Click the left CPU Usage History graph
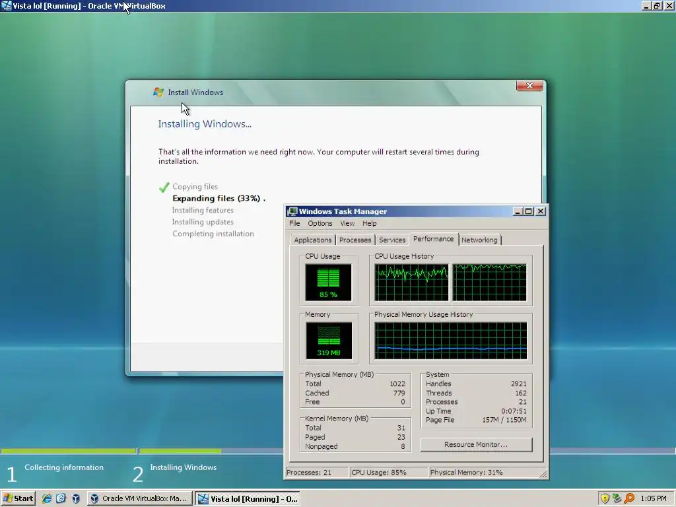This screenshot has height=507, width=676. coord(411,283)
